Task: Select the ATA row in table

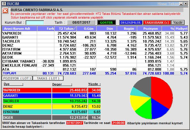Action: pyautogui.click(x=95, y=69)
